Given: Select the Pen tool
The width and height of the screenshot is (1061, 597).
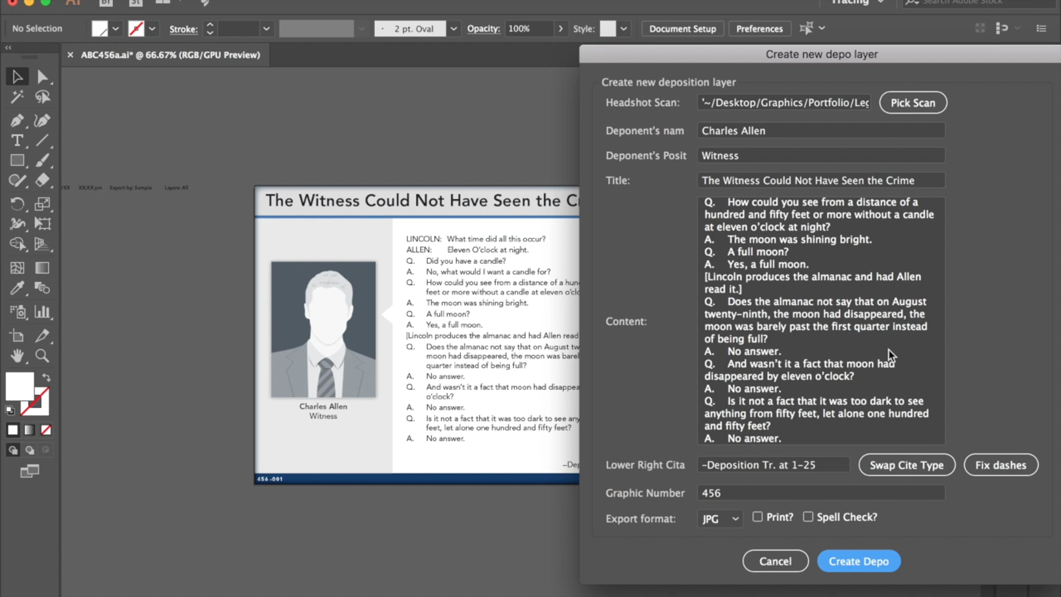Looking at the screenshot, I should (17, 120).
